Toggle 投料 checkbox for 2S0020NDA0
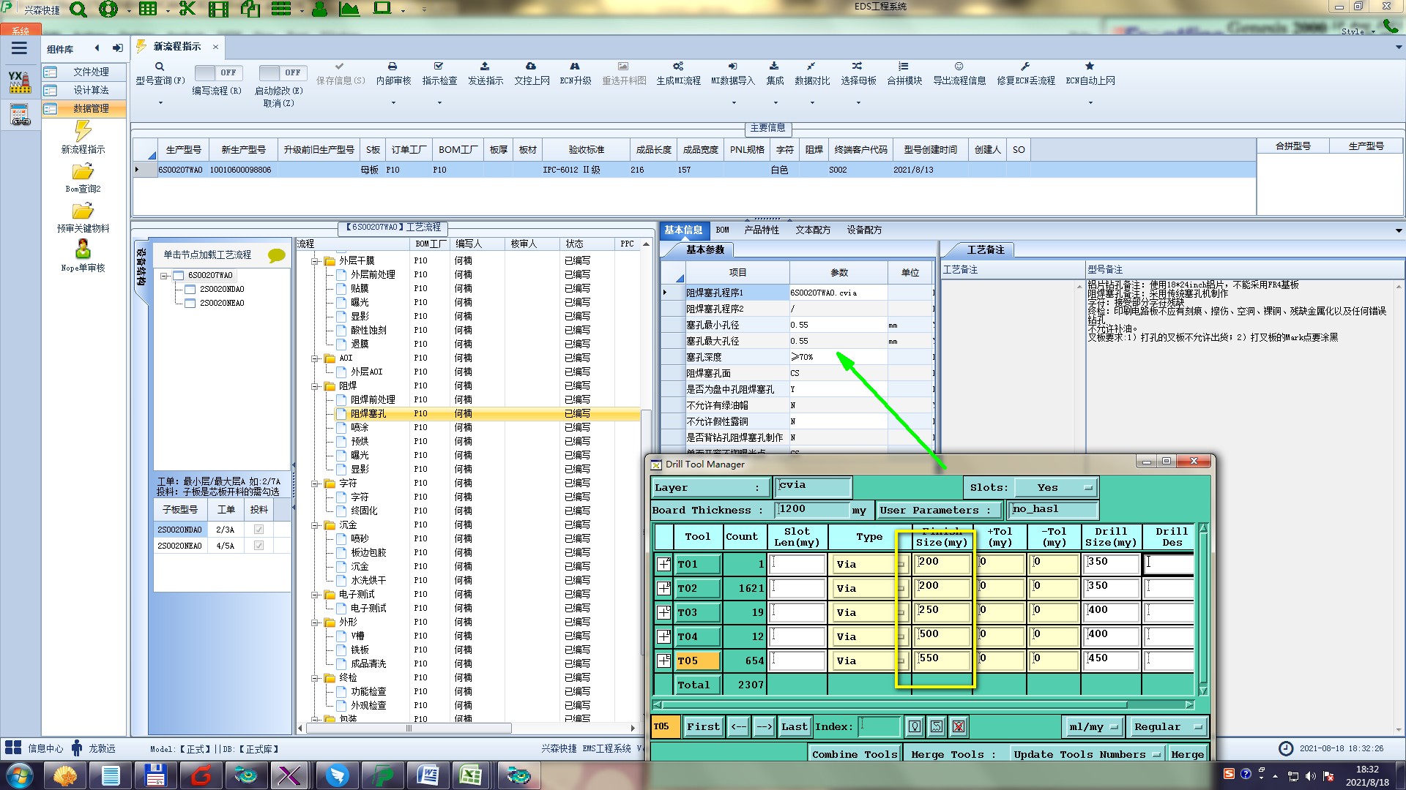Viewport: 1406px width, 790px height. 258,530
